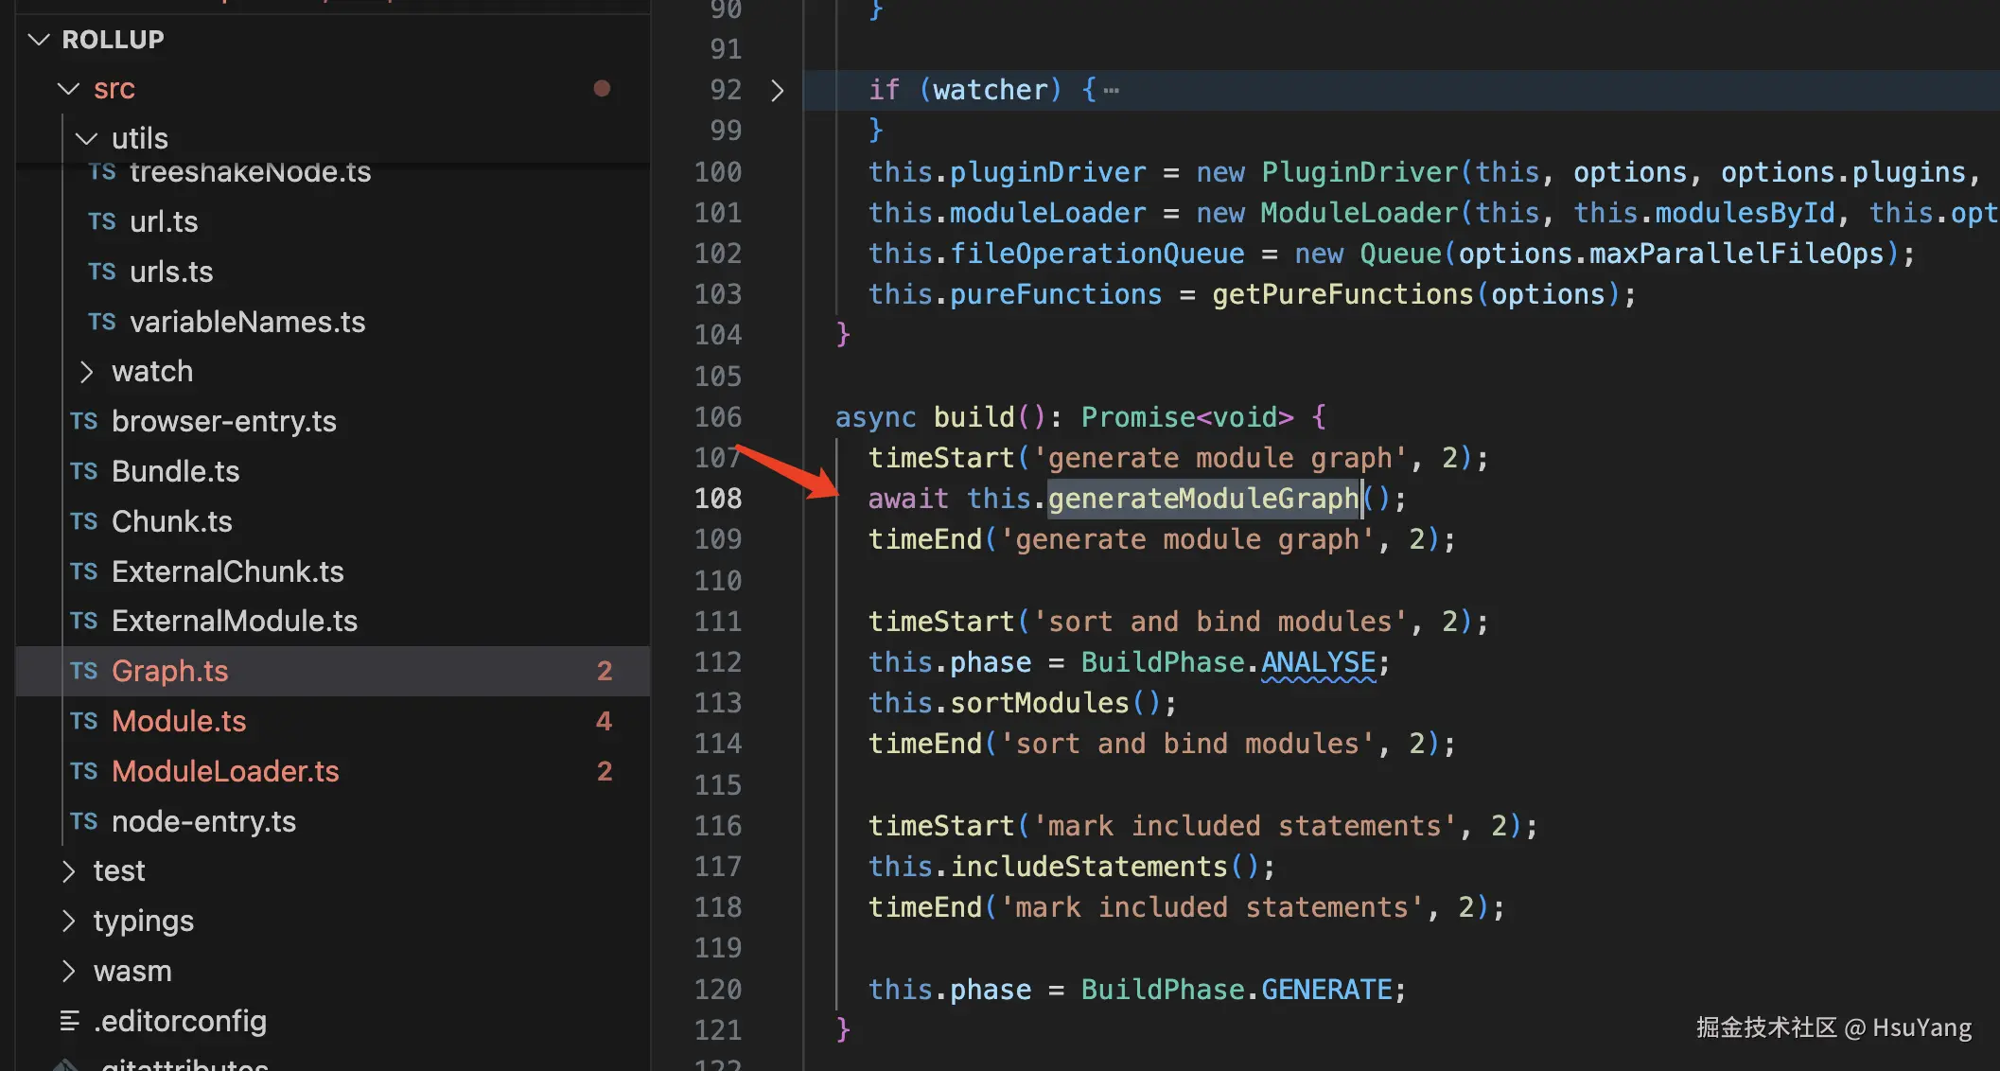2000x1071 pixels.
Task: Click line number 113 in gutter
Action: 717,703
